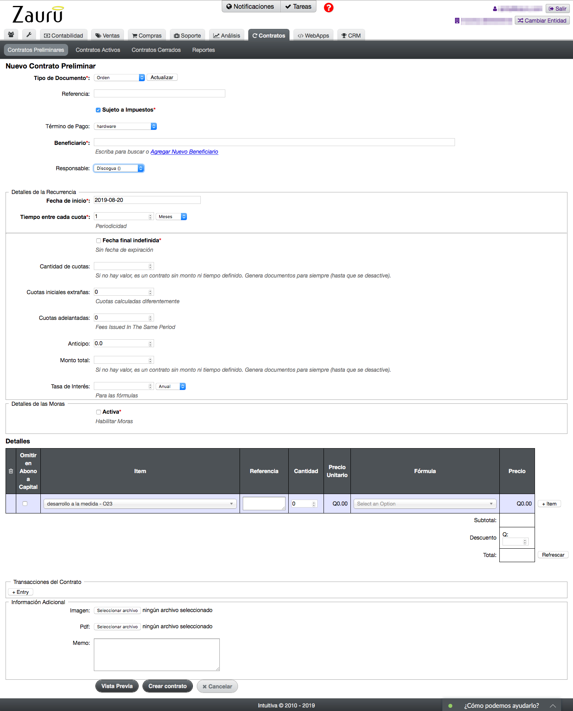This screenshot has height=711, width=573.
Task: Open the Reportes submenu
Action: pos(204,50)
